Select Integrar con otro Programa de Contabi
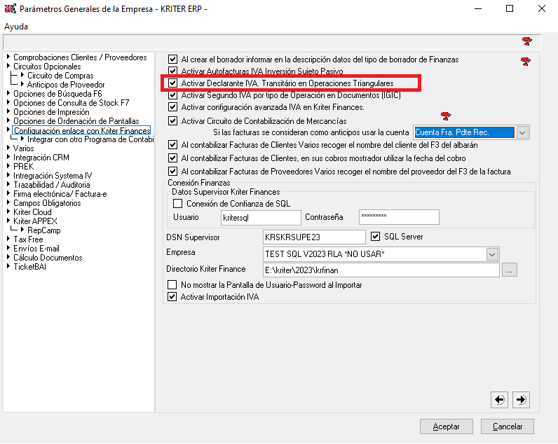The width and height of the screenshot is (558, 444). point(90,139)
